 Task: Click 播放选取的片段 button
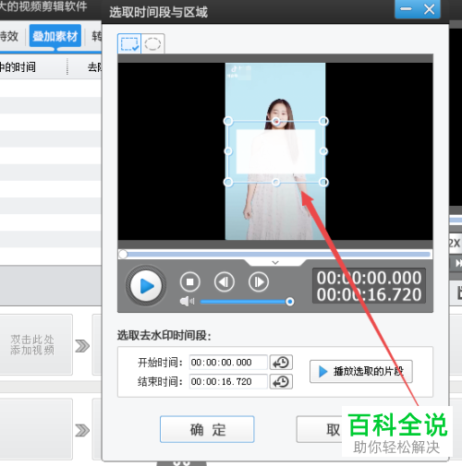[361, 371]
